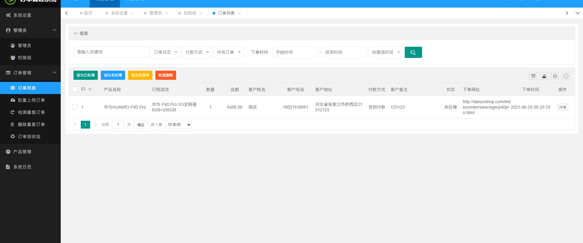
Task: Open the 10 条/页 page size selector
Action: pos(179,125)
